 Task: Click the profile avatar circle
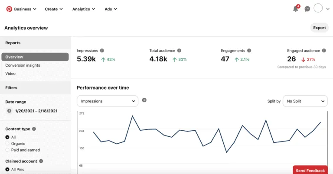318,8
